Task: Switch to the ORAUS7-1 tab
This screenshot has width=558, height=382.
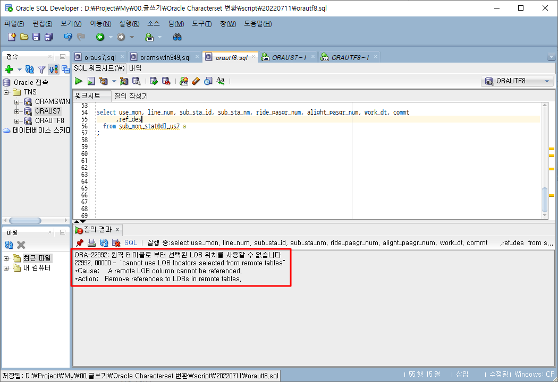Action: point(289,57)
